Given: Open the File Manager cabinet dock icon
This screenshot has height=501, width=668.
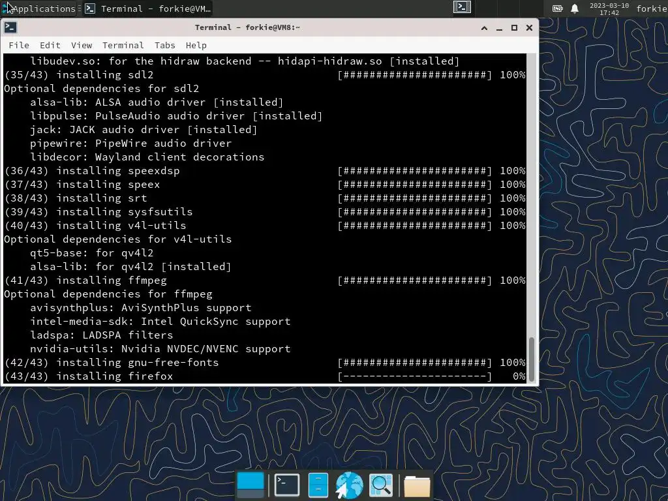Looking at the screenshot, I should [318, 485].
